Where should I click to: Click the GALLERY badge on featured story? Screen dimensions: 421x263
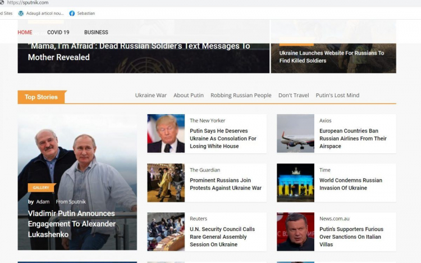point(42,188)
